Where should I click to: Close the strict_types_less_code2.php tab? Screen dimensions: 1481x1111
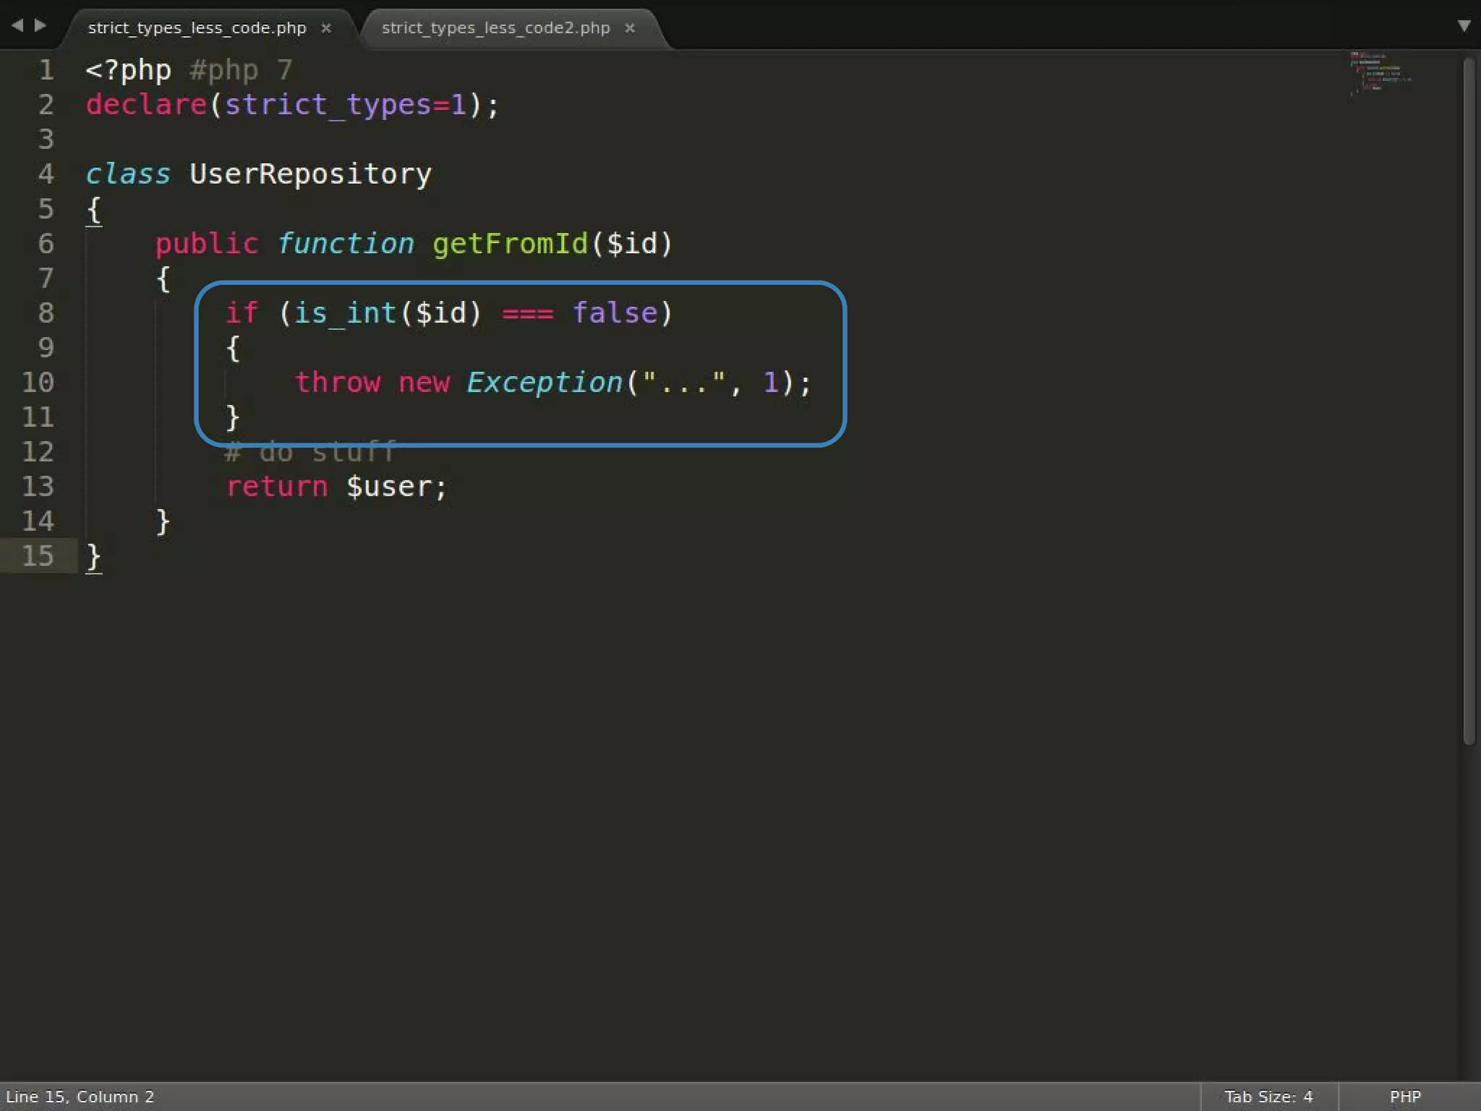point(630,28)
